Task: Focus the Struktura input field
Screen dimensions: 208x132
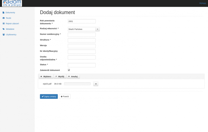Action: click(x=82, y=40)
